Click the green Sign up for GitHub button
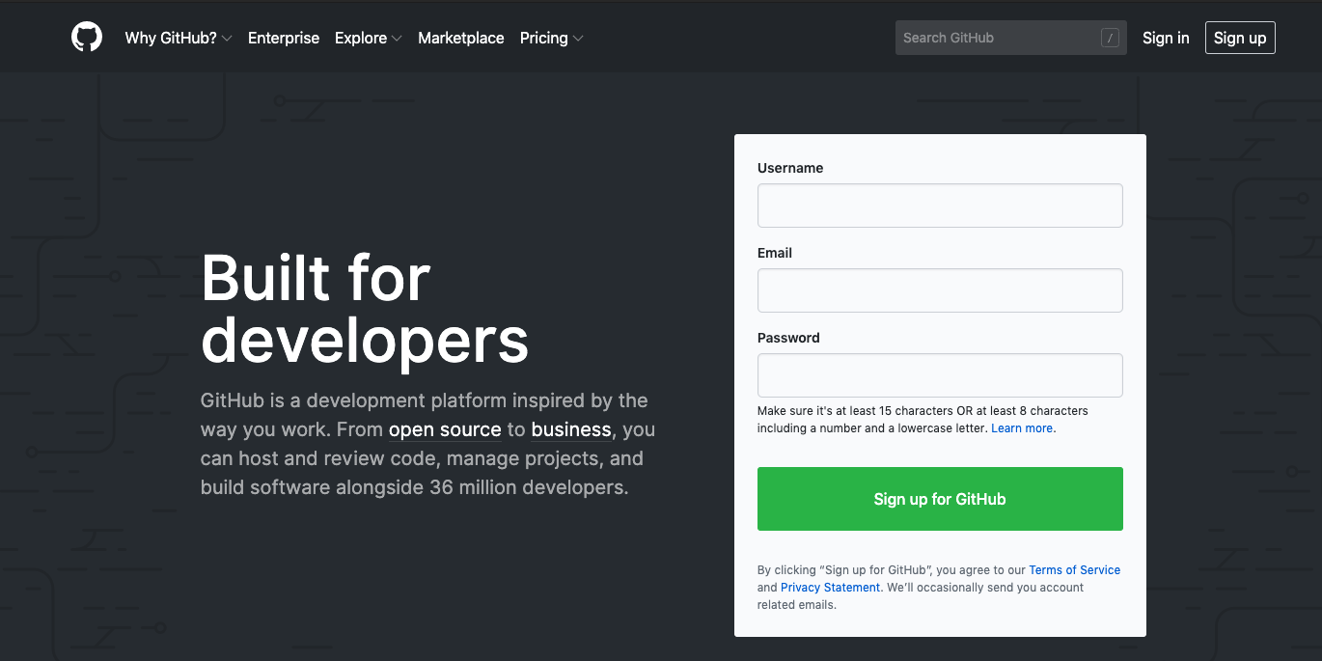The height and width of the screenshot is (661, 1322). [940, 499]
